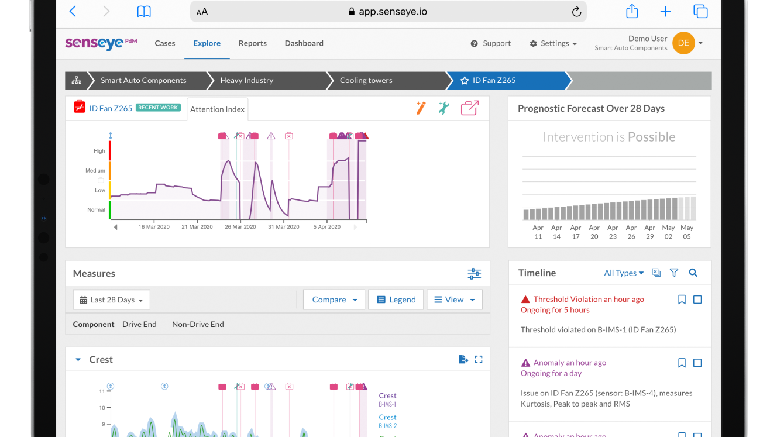The image size is (777, 437).
Task: Reload the page in Safari
Action: pyautogui.click(x=576, y=12)
